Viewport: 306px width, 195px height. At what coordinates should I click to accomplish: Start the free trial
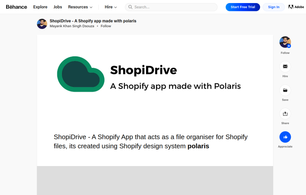coord(243,7)
